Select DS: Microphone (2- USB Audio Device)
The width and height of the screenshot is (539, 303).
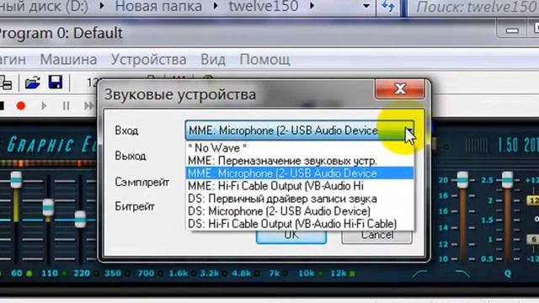click(300, 211)
